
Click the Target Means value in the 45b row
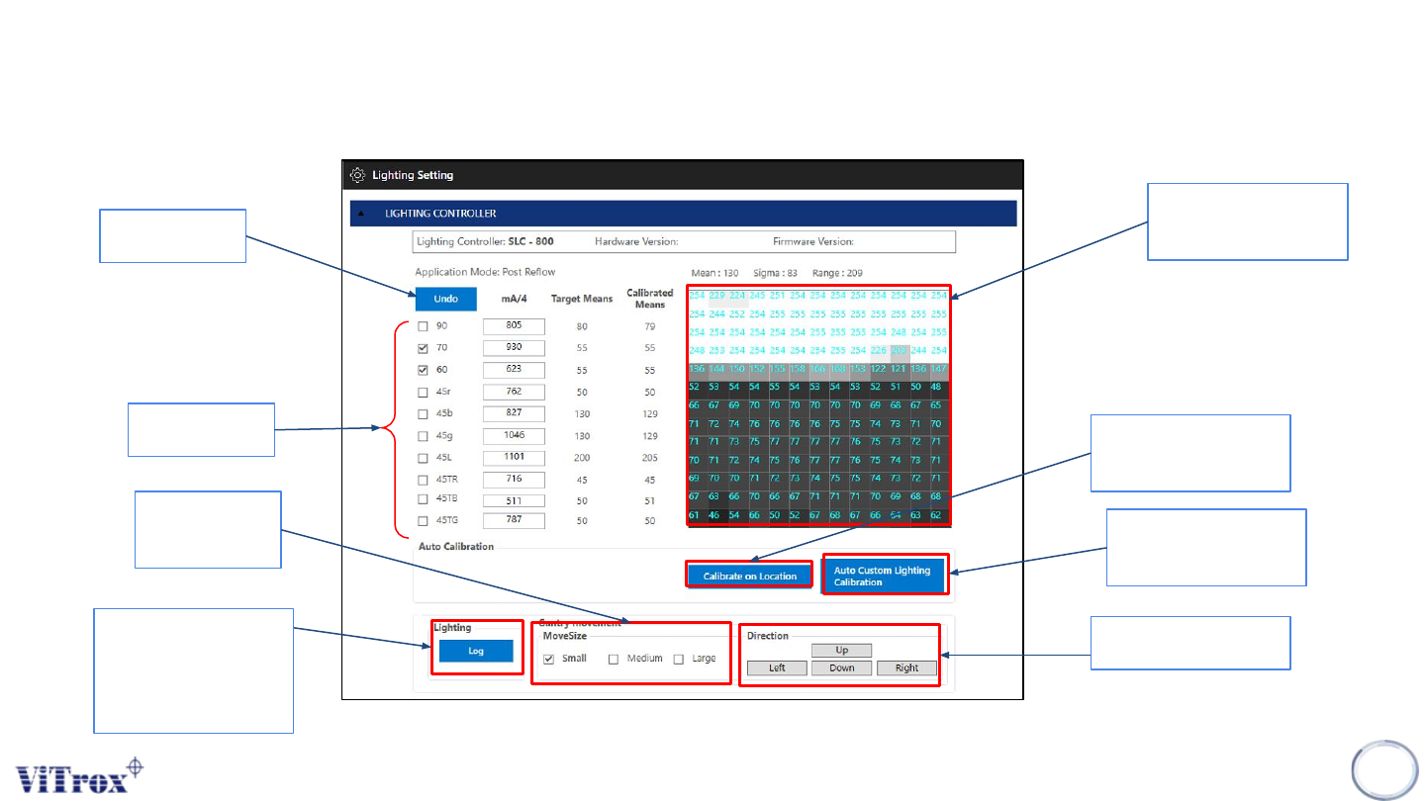pos(582,413)
